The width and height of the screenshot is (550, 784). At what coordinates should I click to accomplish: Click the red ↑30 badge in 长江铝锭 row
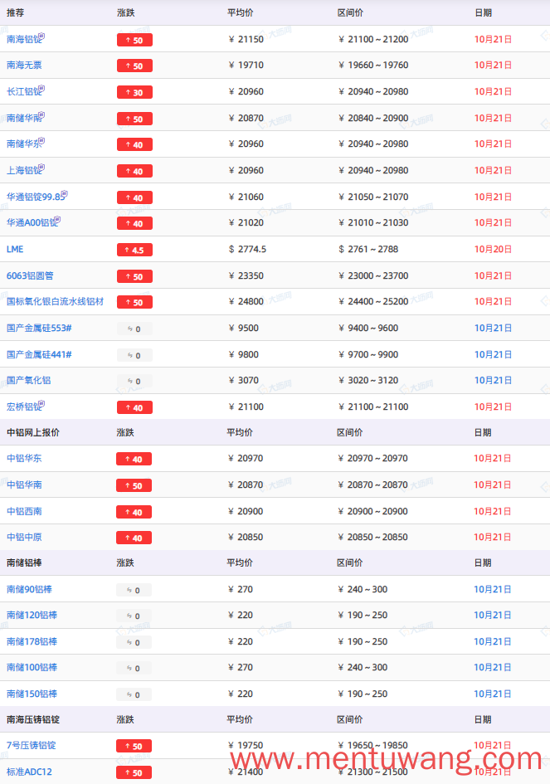134,92
